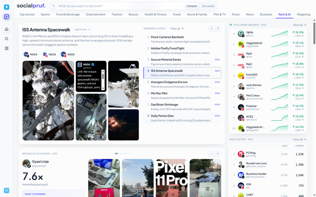The width and height of the screenshot is (316, 197).
Task: Select the Tech & AI tab
Action: click(x=284, y=14)
